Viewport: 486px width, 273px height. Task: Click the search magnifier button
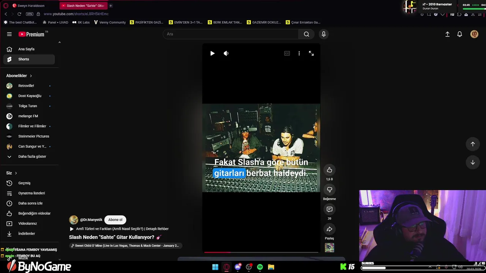pos(306,34)
